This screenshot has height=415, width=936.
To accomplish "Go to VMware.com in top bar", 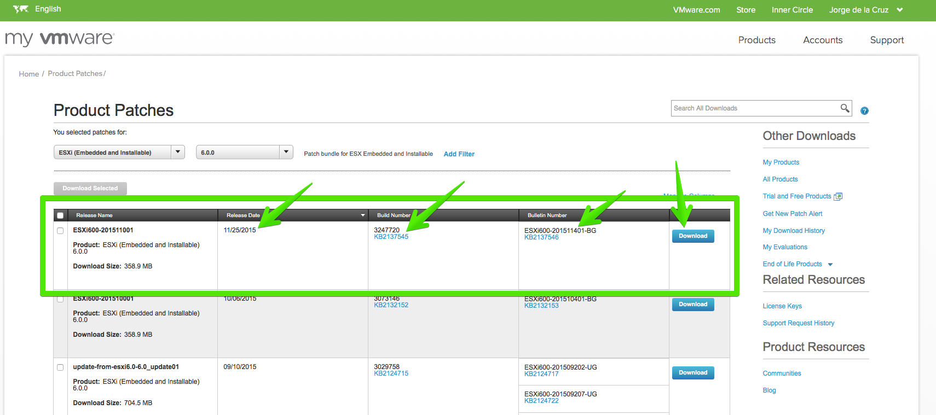I will [696, 10].
